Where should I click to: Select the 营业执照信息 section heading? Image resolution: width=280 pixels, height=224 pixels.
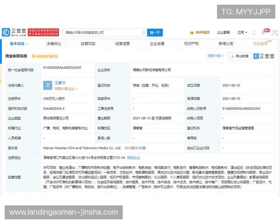(x=16, y=56)
